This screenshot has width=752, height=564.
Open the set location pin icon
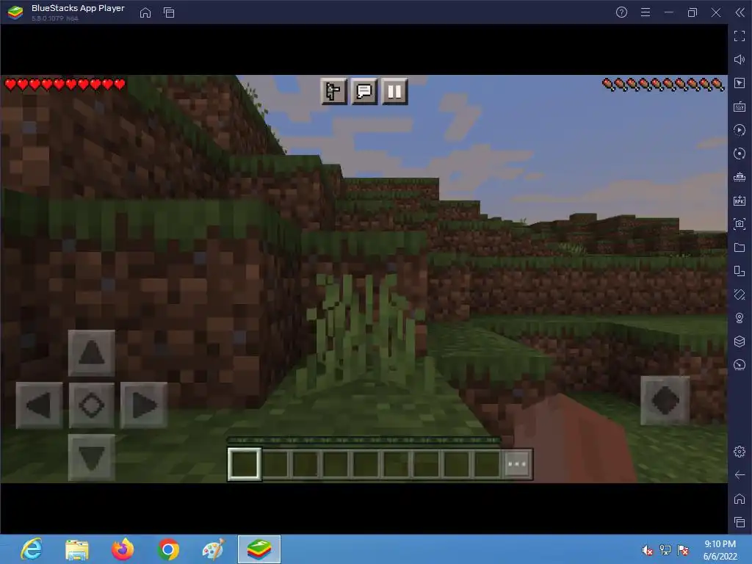[740, 318]
